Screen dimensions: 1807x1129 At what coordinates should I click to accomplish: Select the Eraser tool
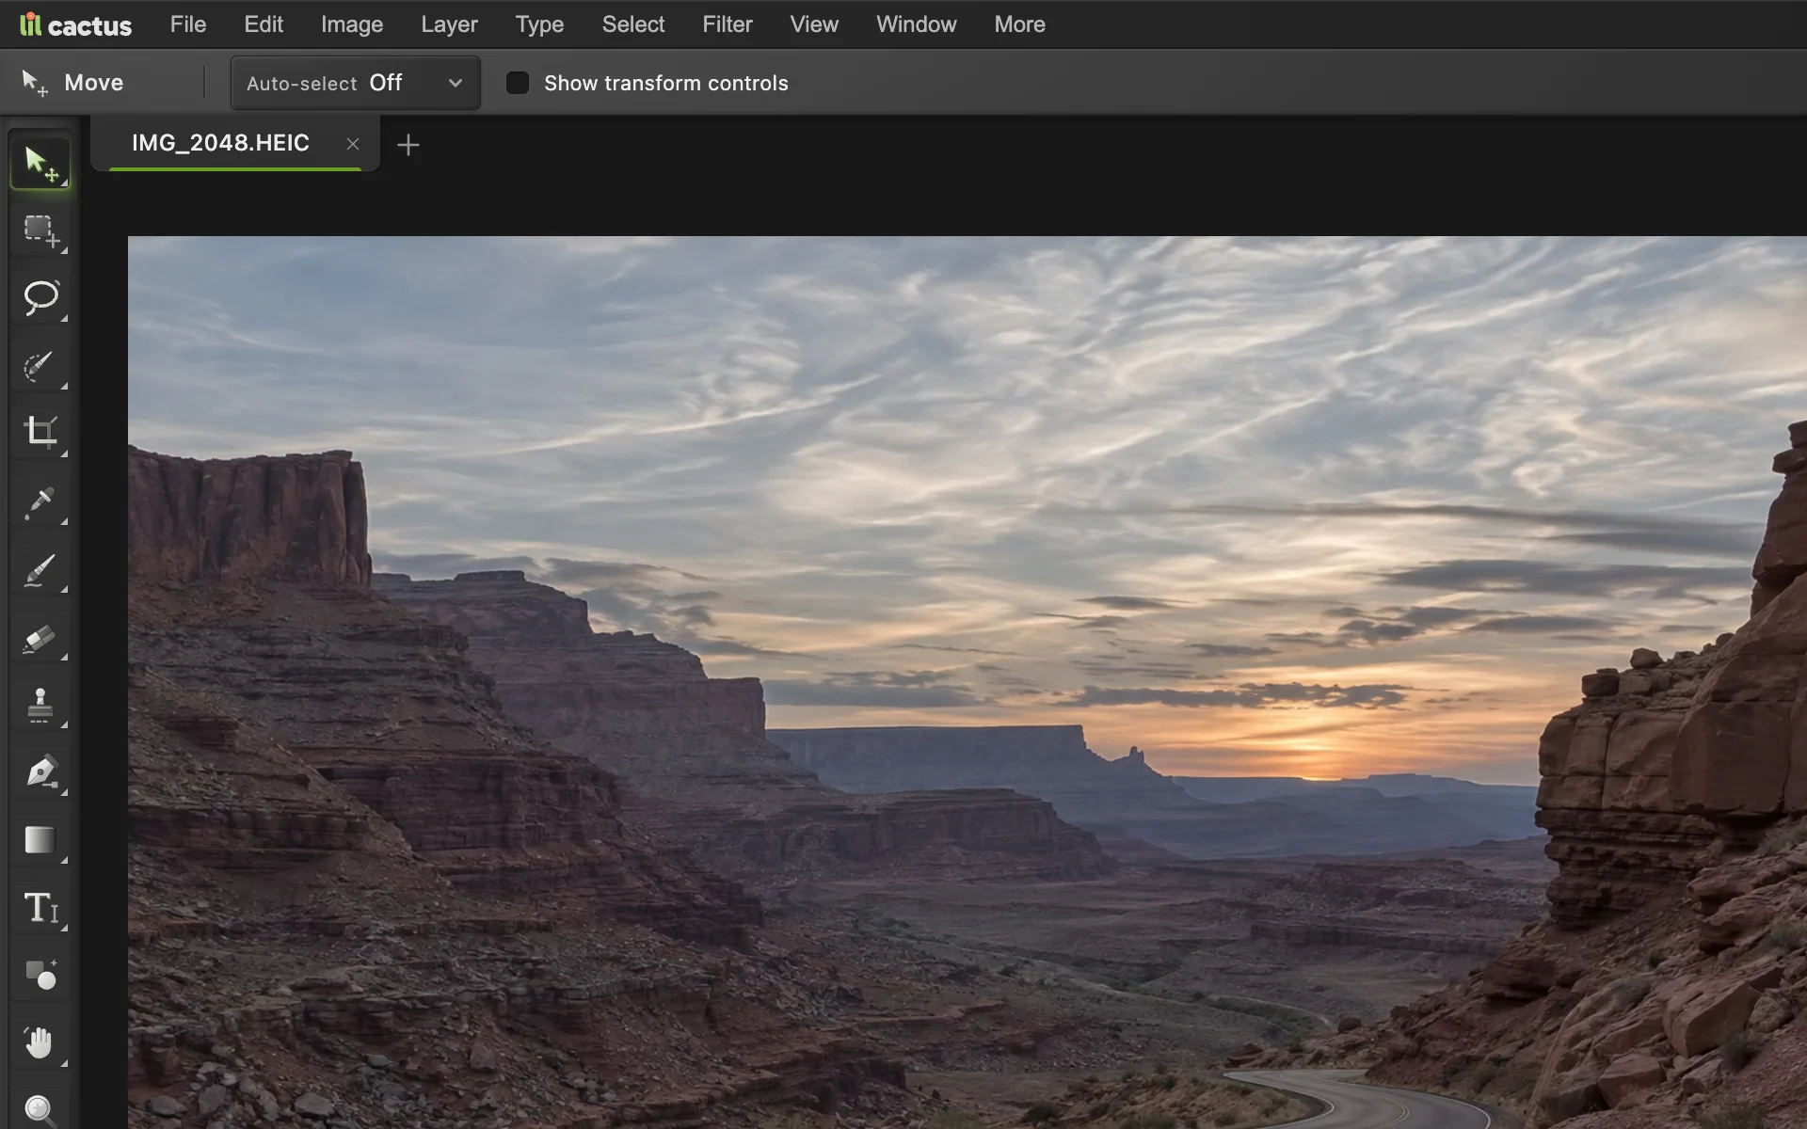point(40,638)
